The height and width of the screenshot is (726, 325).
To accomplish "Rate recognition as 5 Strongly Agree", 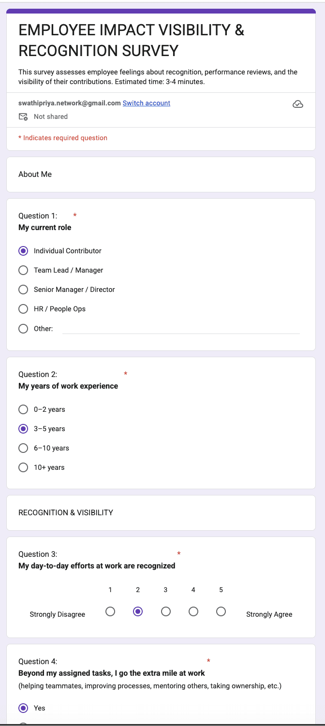I will coord(221,611).
